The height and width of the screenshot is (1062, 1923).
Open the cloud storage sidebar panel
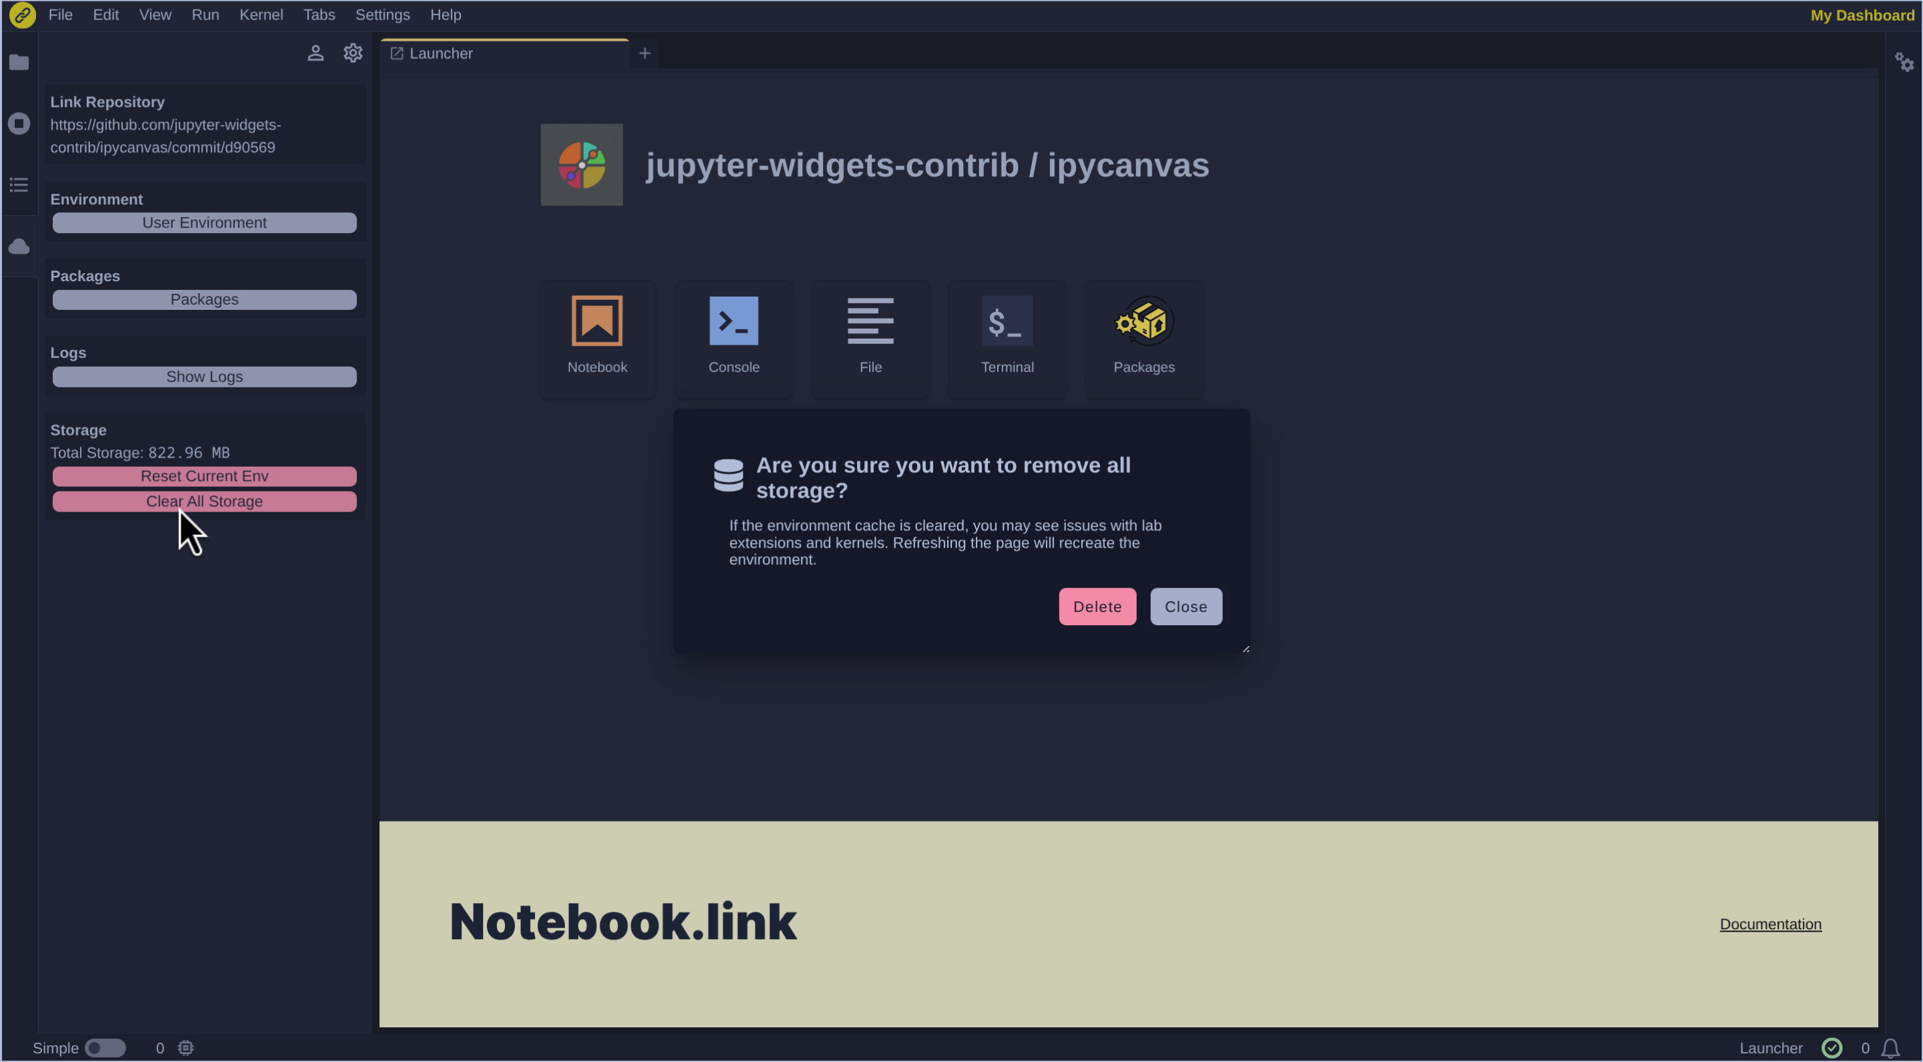click(19, 246)
